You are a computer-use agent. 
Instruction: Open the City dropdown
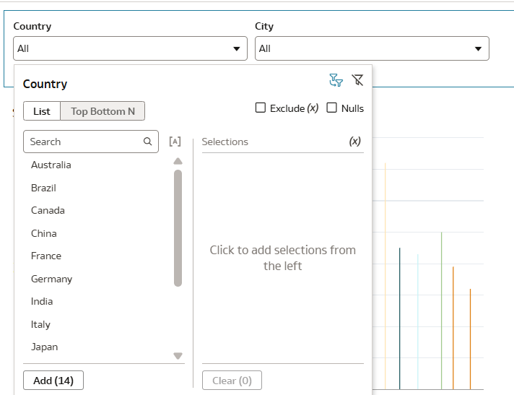pyautogui.click(x=372, y=48)
